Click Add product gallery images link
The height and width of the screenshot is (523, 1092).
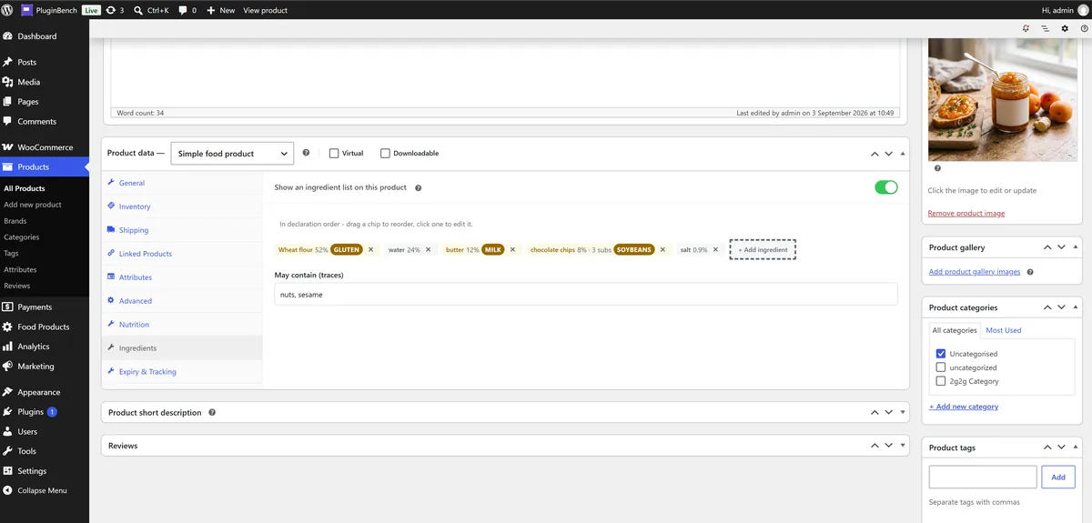coord(975,272)
